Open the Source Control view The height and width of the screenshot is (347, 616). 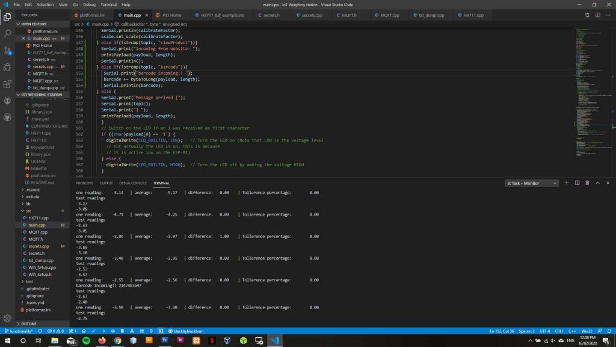coord(8,51)
